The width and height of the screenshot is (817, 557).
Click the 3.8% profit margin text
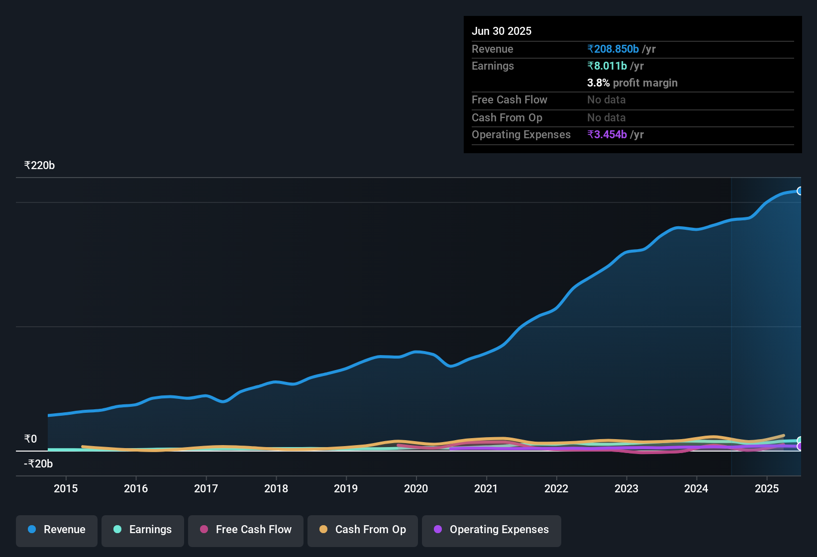click(x=632, y=83)
